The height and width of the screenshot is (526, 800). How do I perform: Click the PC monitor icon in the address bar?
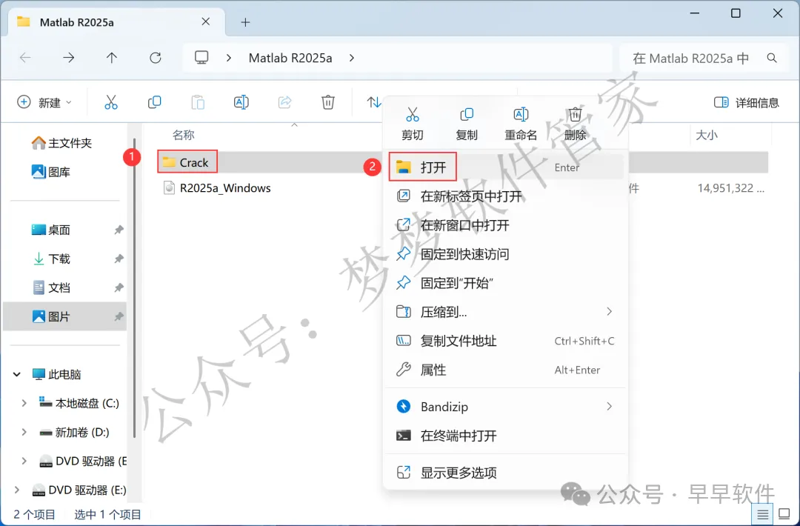(201, 58)
